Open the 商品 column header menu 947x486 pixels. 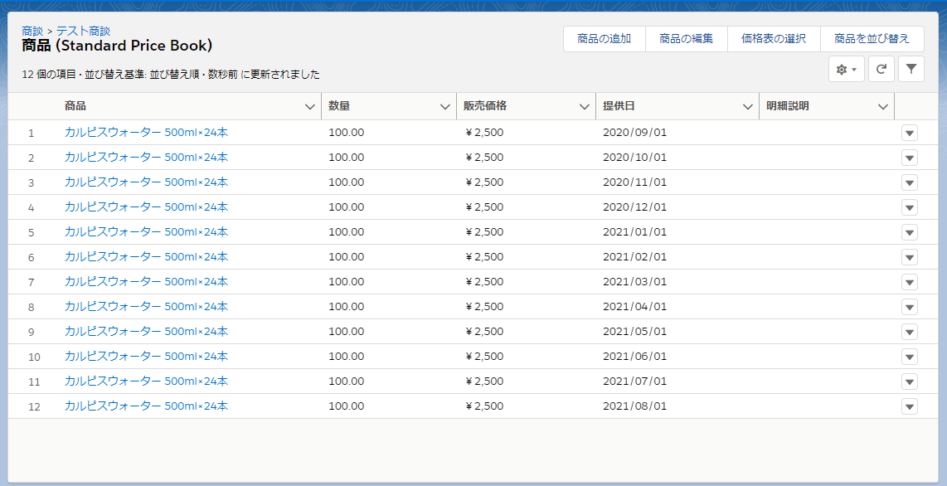pyautogui.click(x=310, y=107)
